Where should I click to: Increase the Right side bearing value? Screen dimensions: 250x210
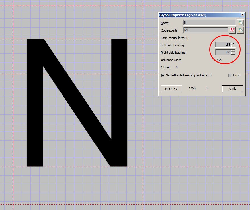(x=233, y=51)
